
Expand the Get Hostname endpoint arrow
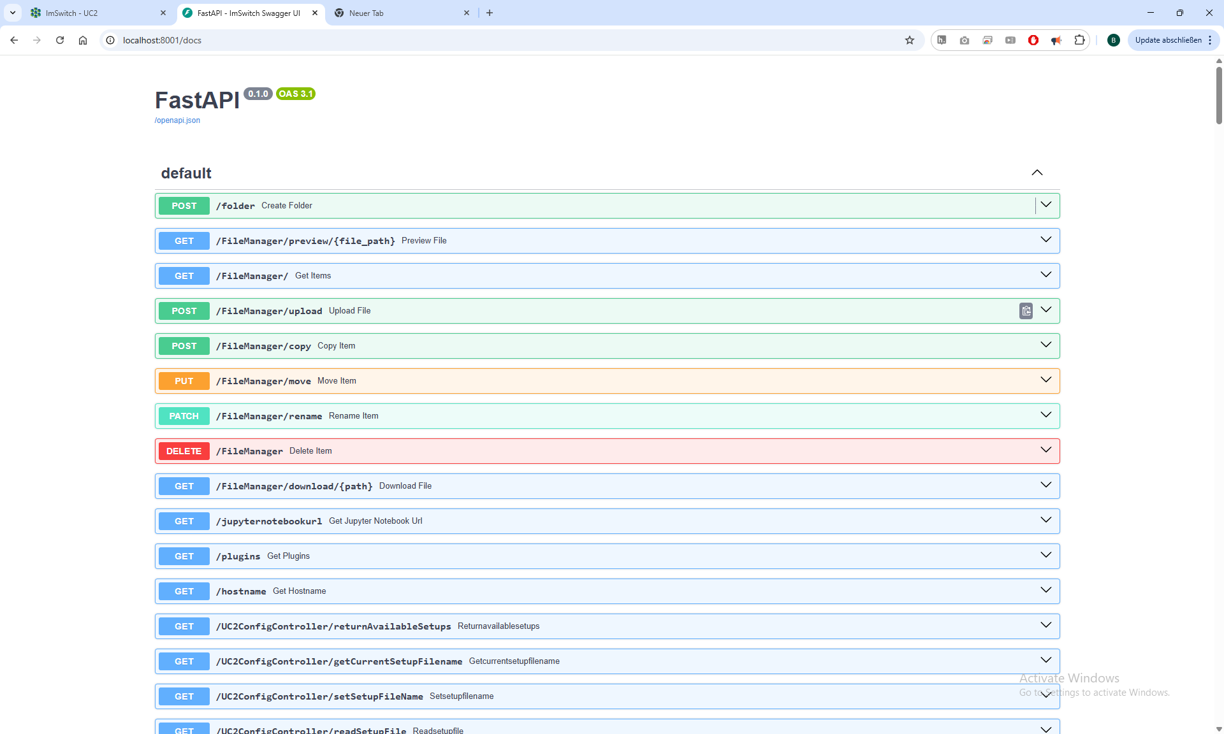pyautogui.click(x=1046, y=590)
